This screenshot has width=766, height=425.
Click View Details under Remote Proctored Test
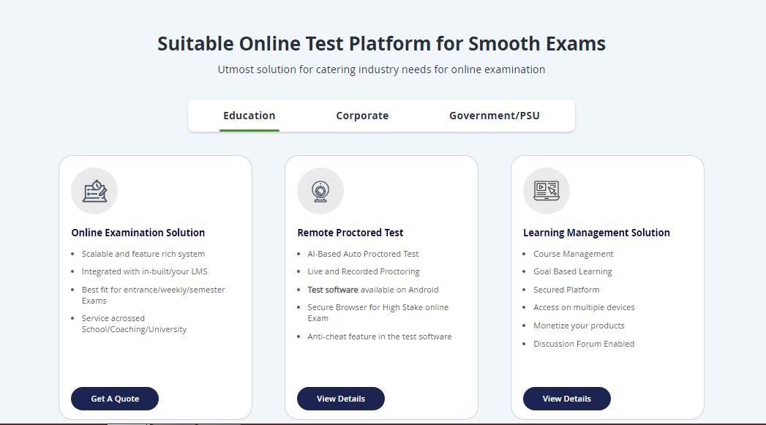[341, 399]
